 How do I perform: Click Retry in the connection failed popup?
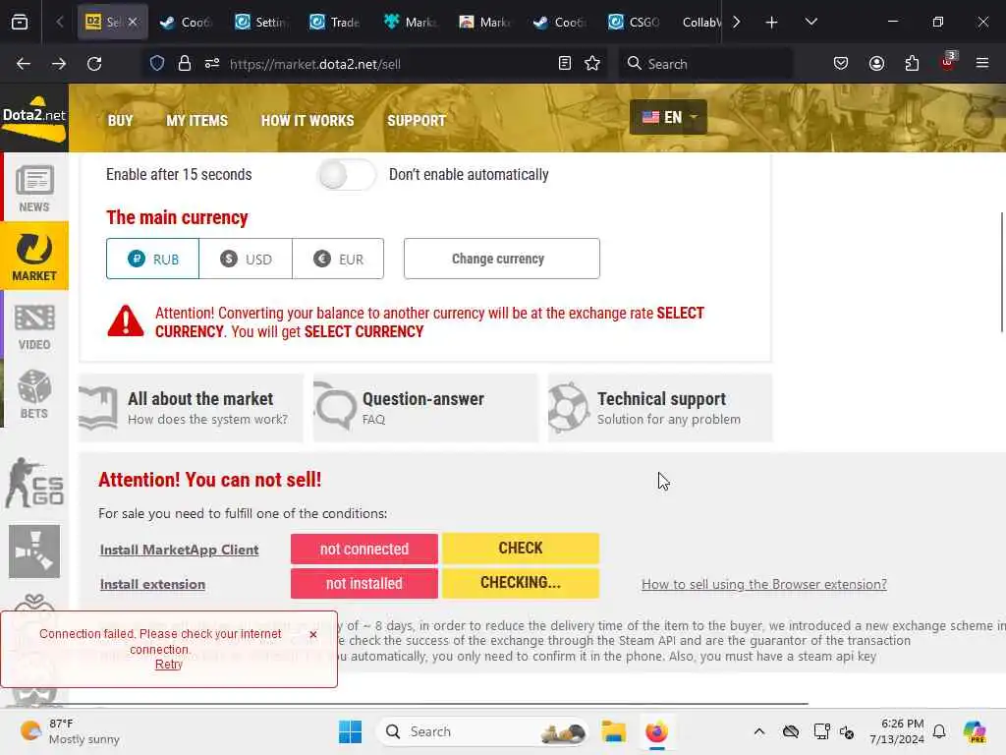pyautogui.click(x=169, y=665)
